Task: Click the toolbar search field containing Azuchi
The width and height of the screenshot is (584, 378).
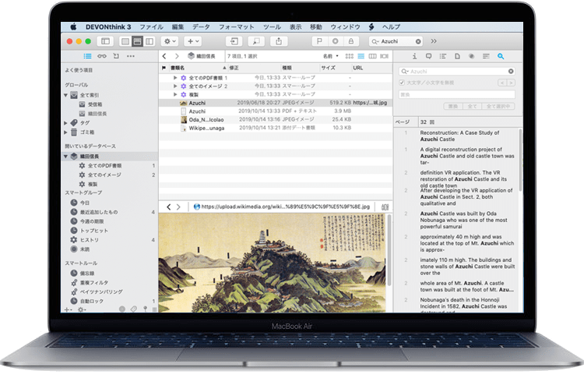Action: click(x=395, y=41)
